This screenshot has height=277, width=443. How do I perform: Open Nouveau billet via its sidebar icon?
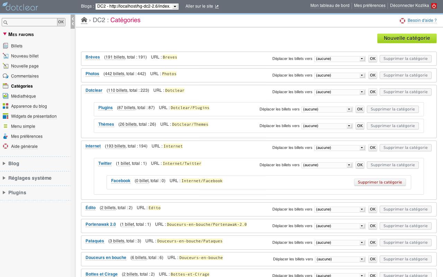[x=5, y=56]
